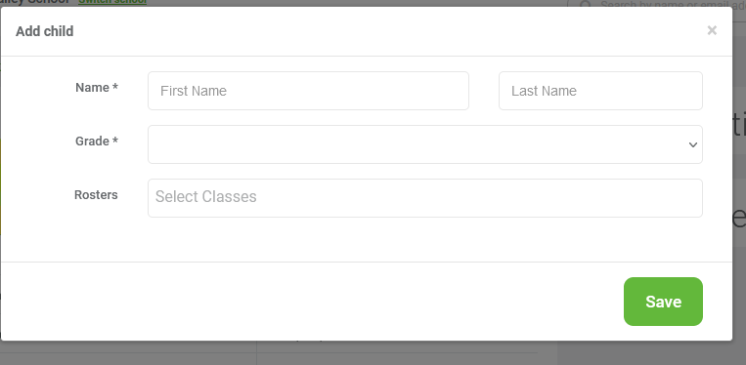The width and height of the screenshot is (746, 365).
Task: Dismiss dialog via dimmed backdrop below
Action: pos(373,353)
